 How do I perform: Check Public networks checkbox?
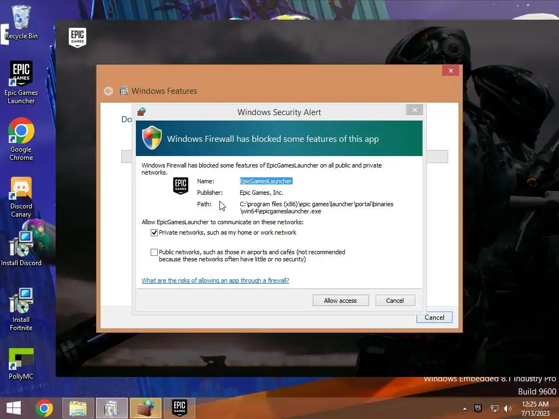coord(154,252)
